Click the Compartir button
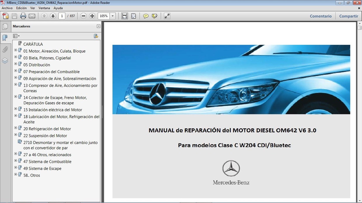Image resolution: width=362 pixels, height=203 pixels. click(x=349, y=16)
